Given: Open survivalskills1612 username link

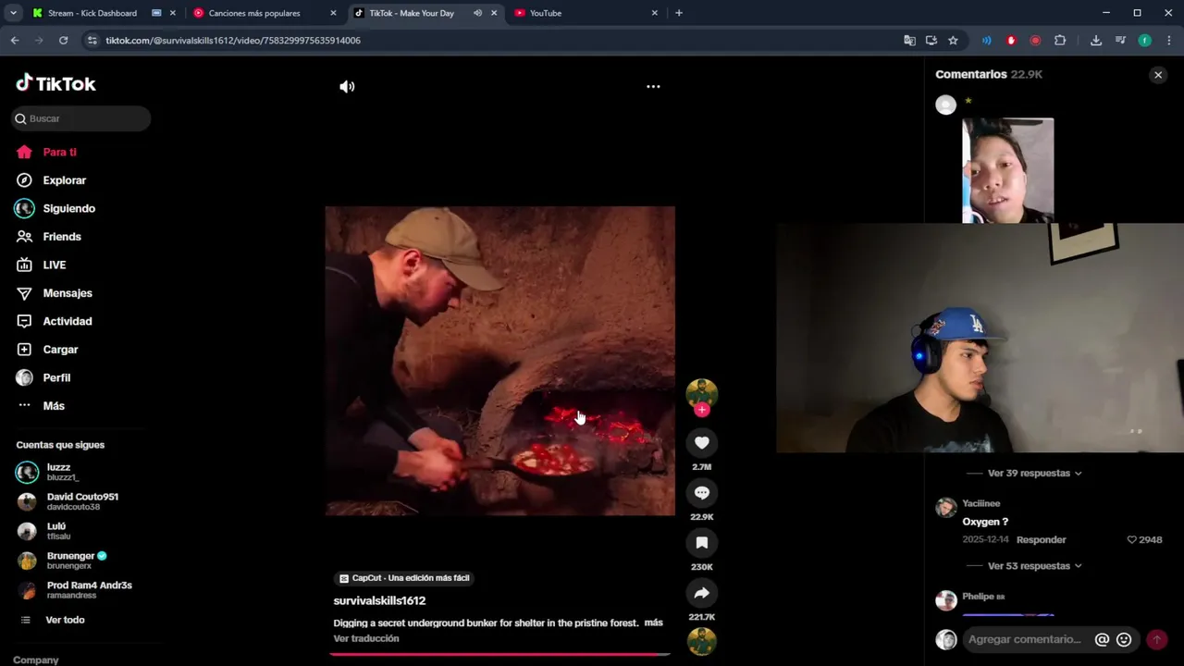Looking at the screenshot, I should pos(379,600).
